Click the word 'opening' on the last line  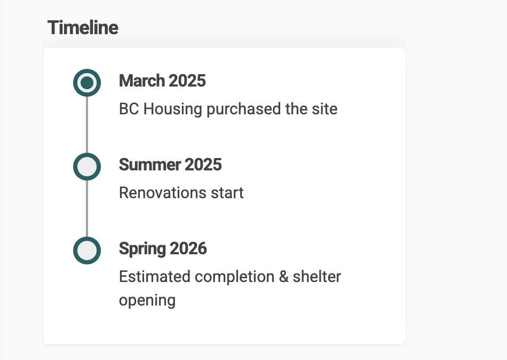pyautogui.click(x=147, y=300)
